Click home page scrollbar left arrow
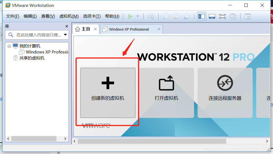The width and height of the screenshot is (273, 154). 75,141
